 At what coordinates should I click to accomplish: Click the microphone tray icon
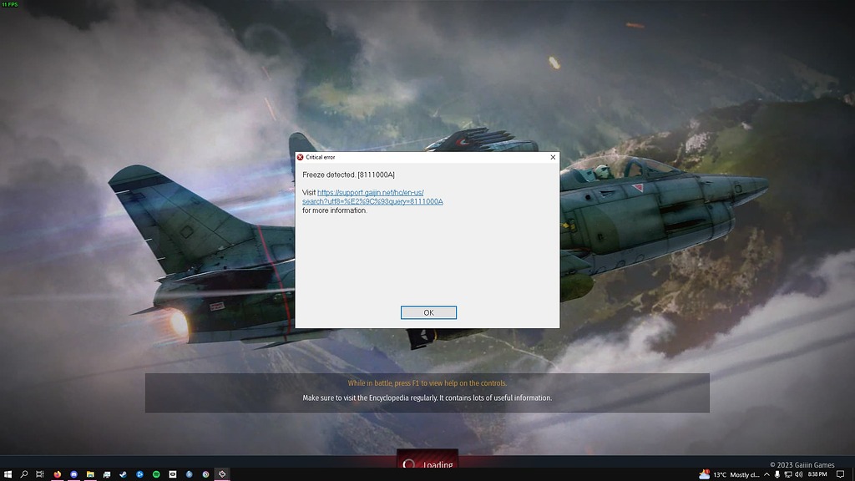[x=777, y=474]
